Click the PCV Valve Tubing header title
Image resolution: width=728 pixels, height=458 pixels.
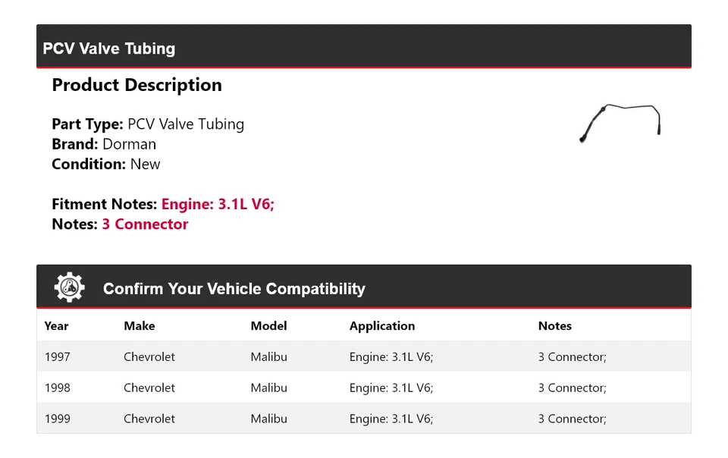coord(109,49)
